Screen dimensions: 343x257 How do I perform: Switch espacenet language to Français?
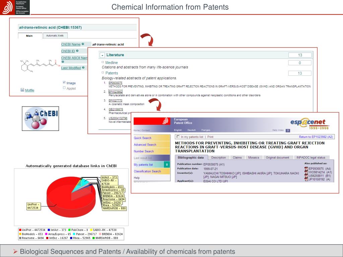click(206, 130)
